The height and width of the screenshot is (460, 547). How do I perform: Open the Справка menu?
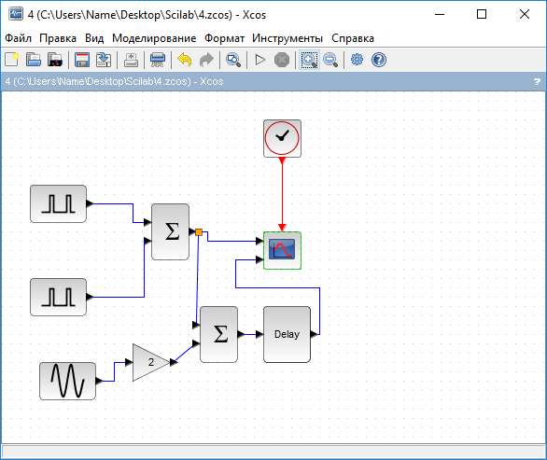[x=353, y=38]
